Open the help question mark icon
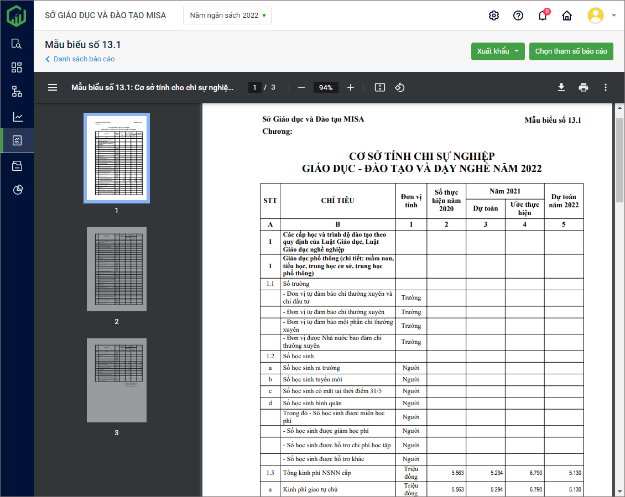625x497 pixels. click(518, 15)
